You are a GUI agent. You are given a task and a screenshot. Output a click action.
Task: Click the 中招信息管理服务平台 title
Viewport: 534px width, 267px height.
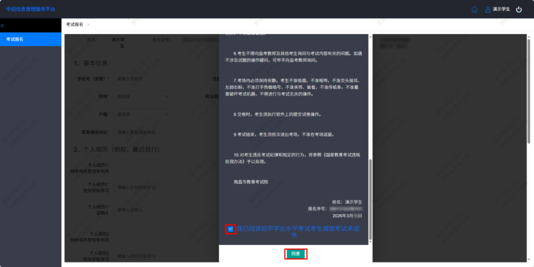[31, 9]
